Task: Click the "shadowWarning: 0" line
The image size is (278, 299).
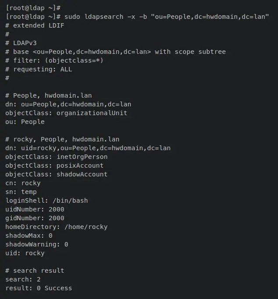Action: (x=37, y=244)
